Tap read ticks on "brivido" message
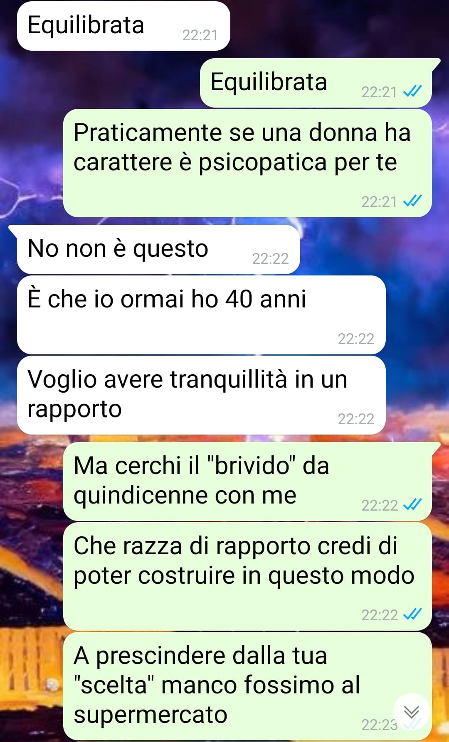 pyautogui.click(x=413, y=504)
